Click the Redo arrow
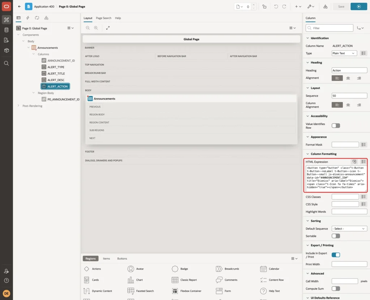This screenshot has width=370, height=300. (x=284, y=6)
